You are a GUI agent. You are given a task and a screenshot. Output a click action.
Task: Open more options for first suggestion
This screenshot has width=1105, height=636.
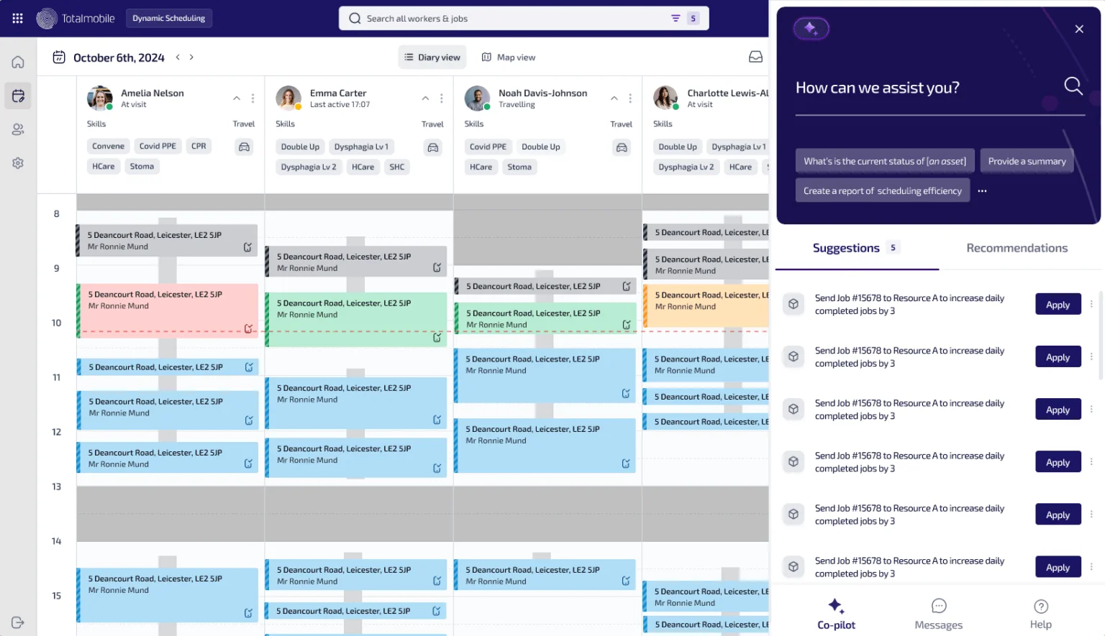pos(1091,304)
